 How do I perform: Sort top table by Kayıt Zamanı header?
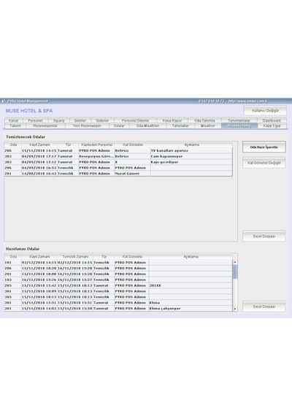[39, 145]
